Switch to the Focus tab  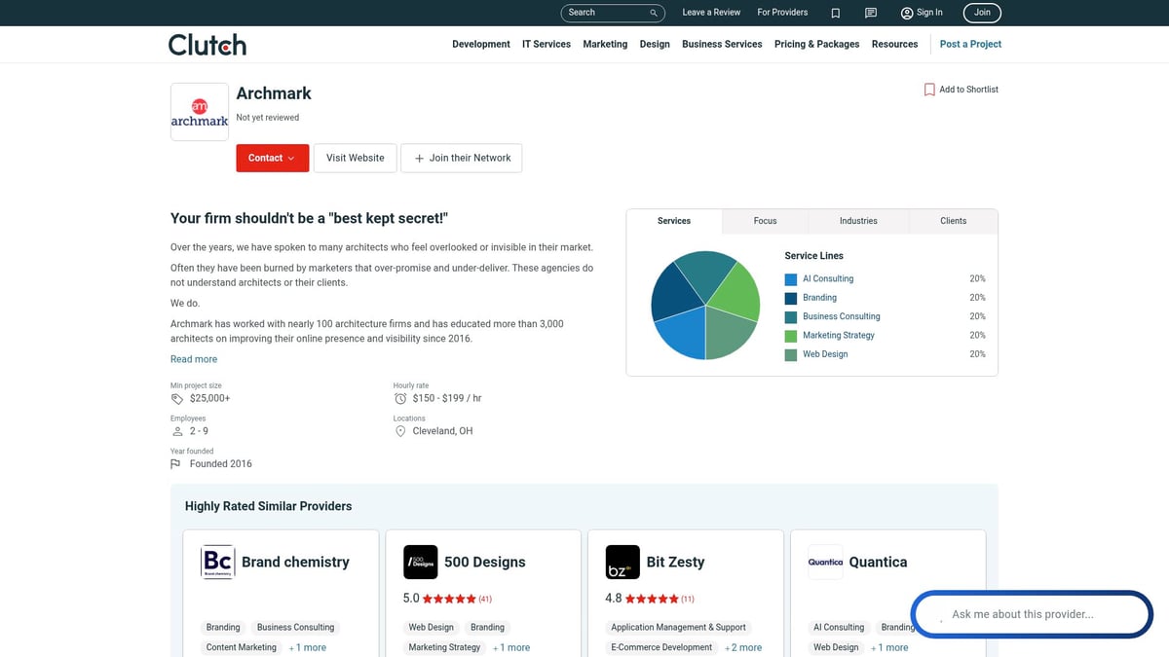pos(766,221)
